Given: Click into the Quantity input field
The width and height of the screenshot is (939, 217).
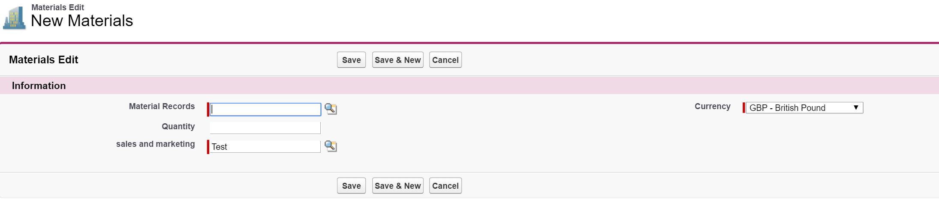Looking at the screenshot, I should pos(265,128).
